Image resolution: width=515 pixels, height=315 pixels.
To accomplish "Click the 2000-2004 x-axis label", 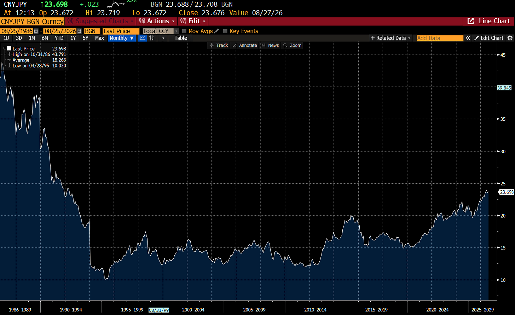I will point(193,310).
